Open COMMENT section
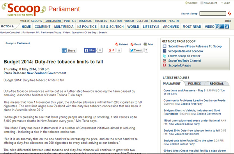This screenshot has height=154, width=234. 43,27
